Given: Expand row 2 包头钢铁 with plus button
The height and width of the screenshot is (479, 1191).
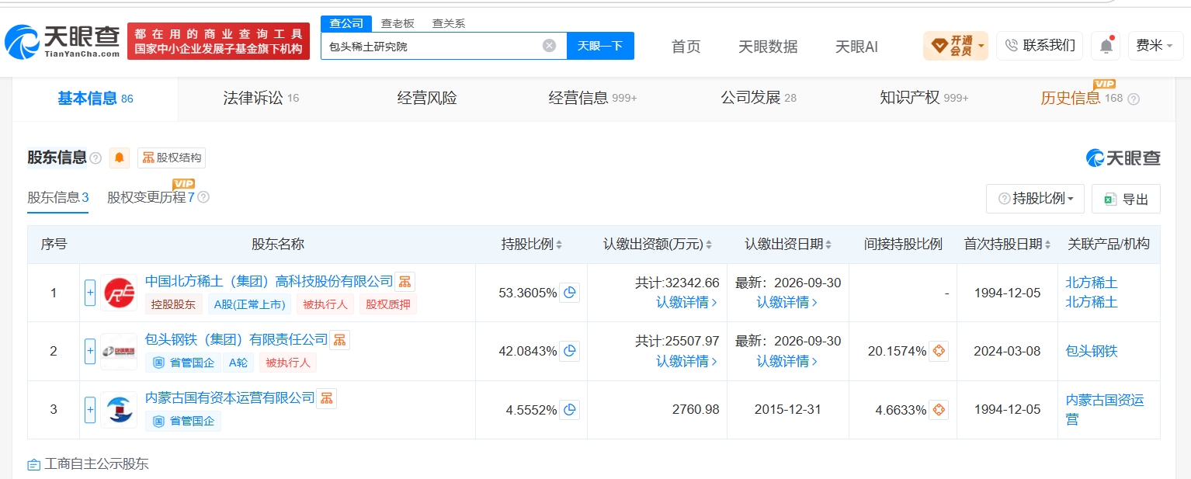Looking at the screenshot, I should (x=90, y=351).
